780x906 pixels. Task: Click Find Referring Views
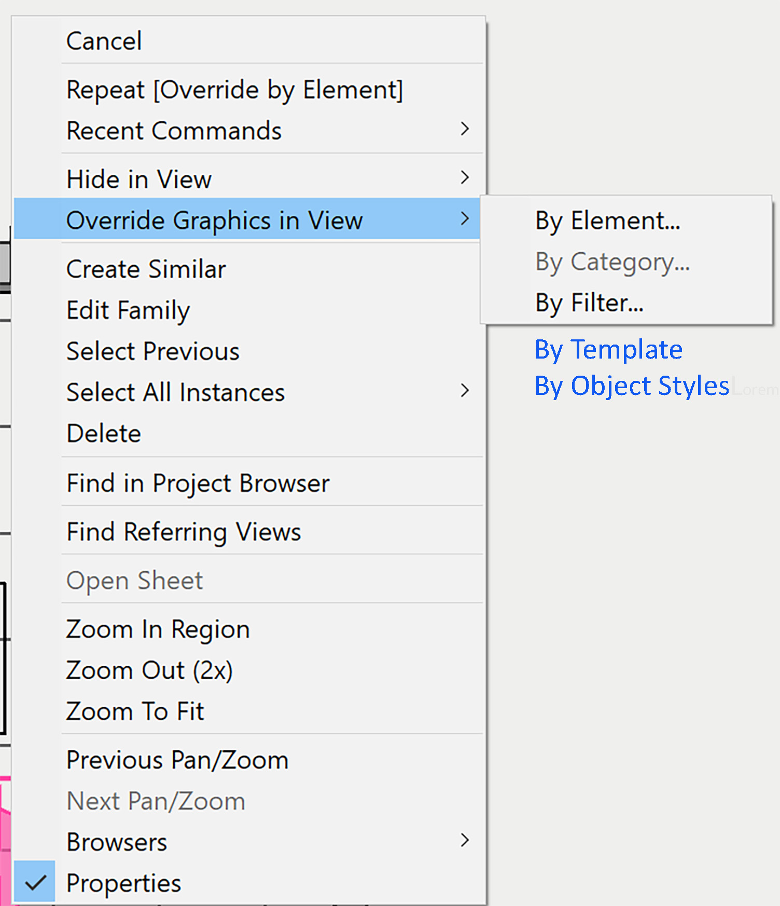click(x=183, y=531)
